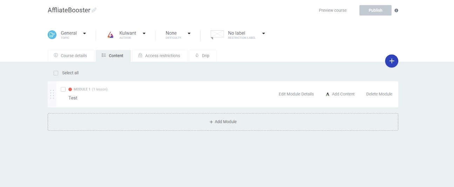Switch to the Course details tab
The image size is (454, 187).
(71, 56)
